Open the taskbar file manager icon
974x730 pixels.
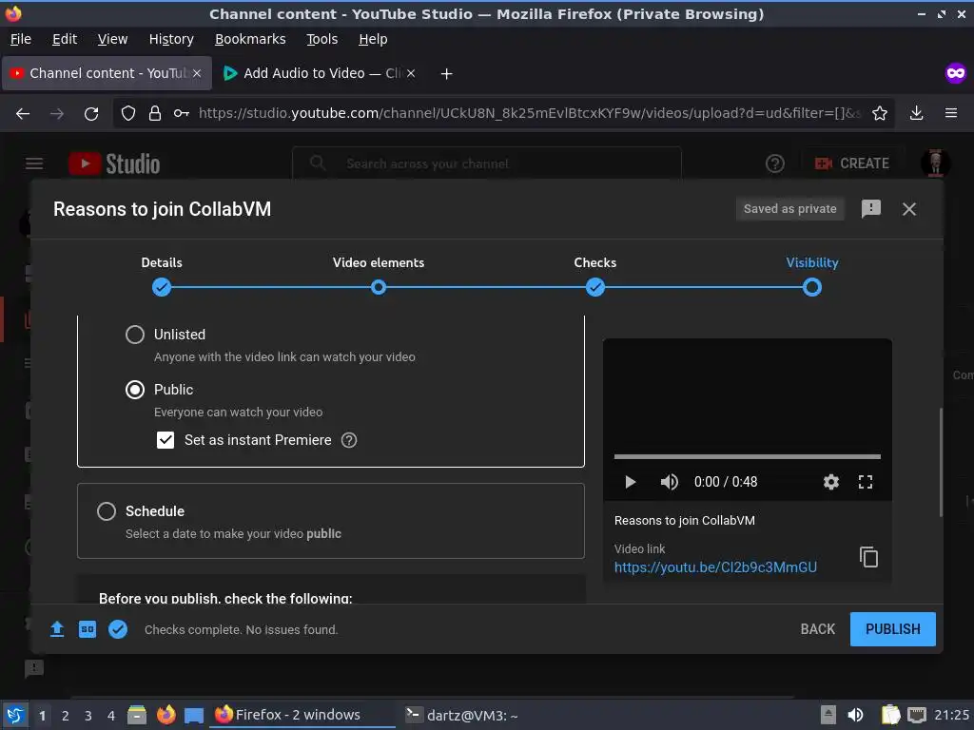[137, 715]
